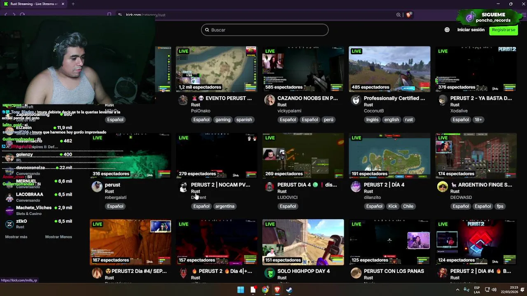Click the white notepad taskbar icon
527x296 pixels.
coord(253,290)
